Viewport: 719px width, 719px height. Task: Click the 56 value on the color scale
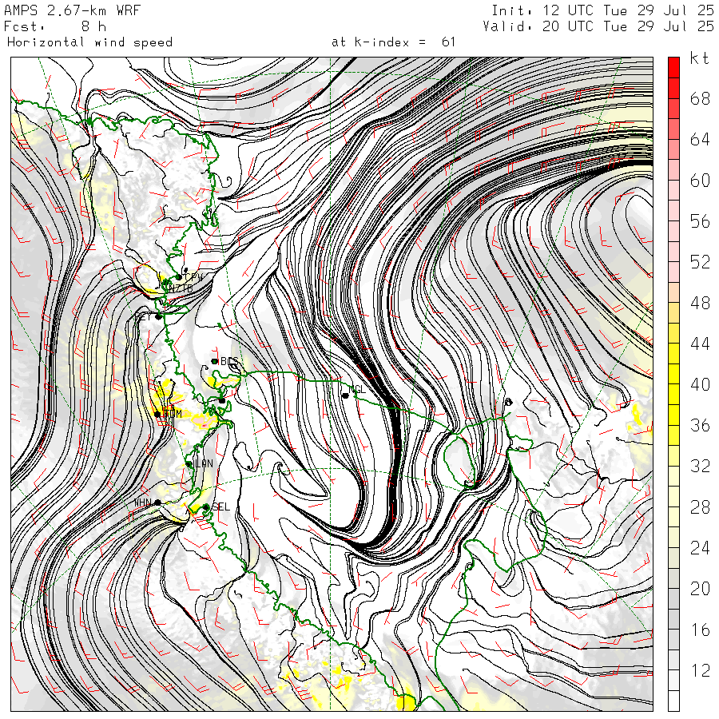coord(700,221)
